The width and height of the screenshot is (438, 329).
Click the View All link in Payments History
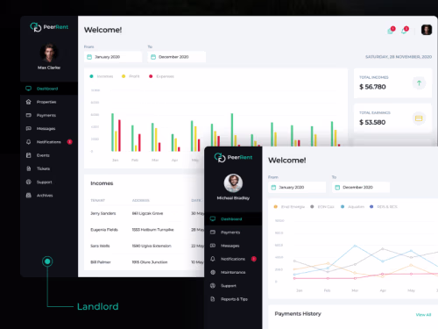pyautogui.click(x=423, y=315)
